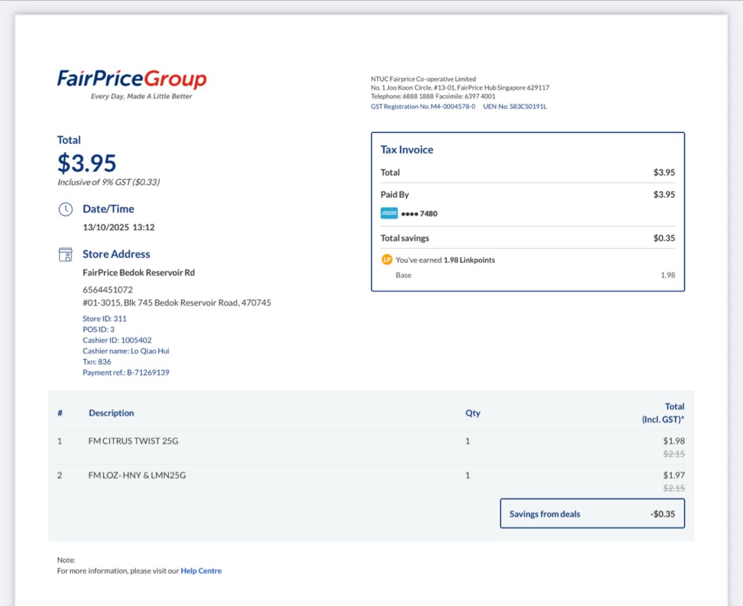Click the $3.95 value in the Tax Invoice Total row
Image resolution: width=743 pixels, height=606 pixels.
tap(664, 172)
